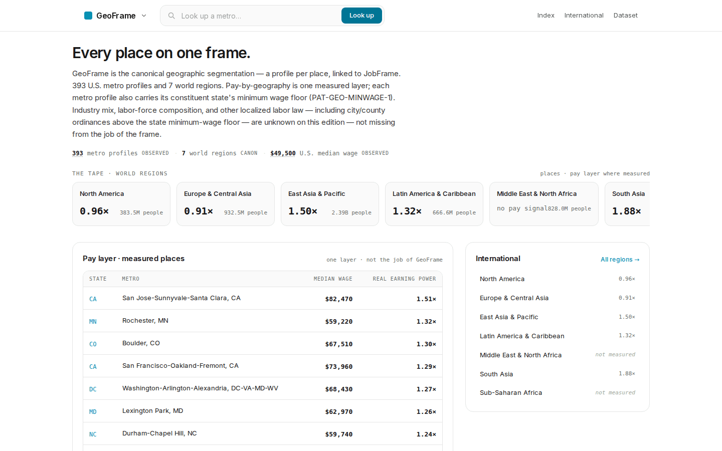The height and width of the screenshot is (451, 722).
Task: Select the East Asia & Pacific card
Action: pyautogui.click(x=330, y=204)
